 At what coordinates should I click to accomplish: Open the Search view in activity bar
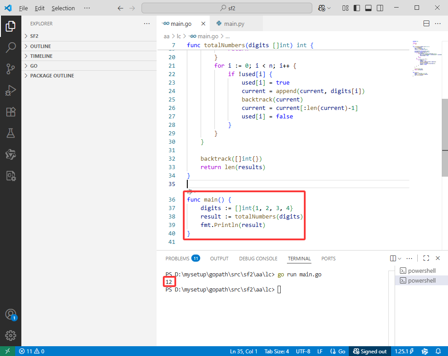(x=11, y=48)
